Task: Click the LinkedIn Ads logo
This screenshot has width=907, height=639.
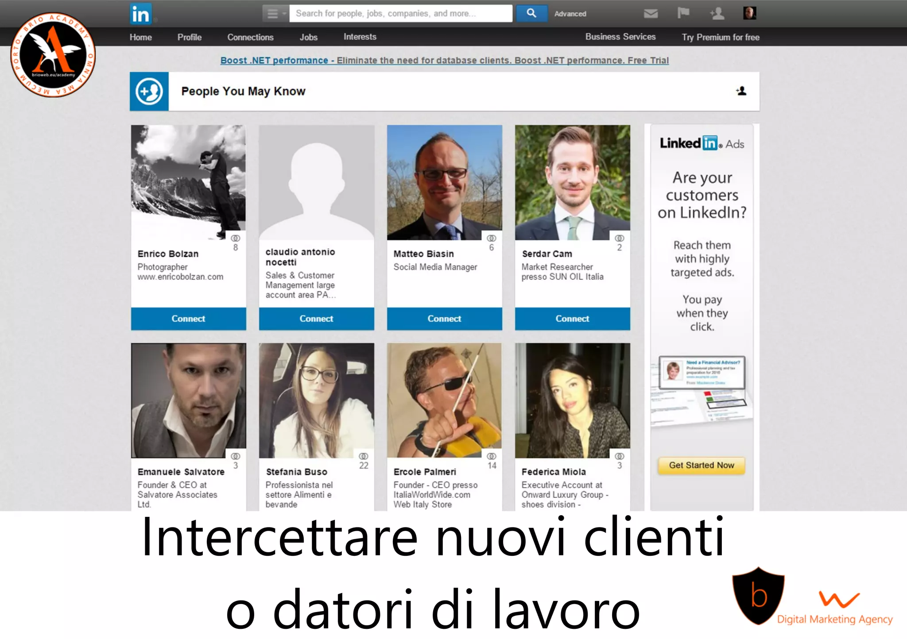Action: click(702, 143)
